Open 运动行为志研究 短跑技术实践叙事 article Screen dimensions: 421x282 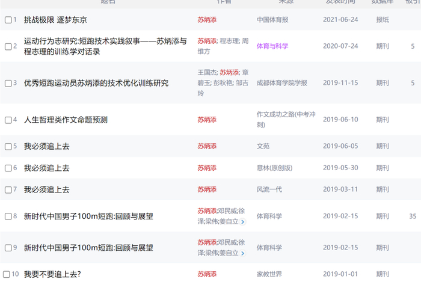(105, 46)
